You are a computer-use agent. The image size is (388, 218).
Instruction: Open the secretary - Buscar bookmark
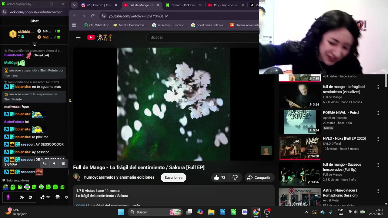click(169, 25)
